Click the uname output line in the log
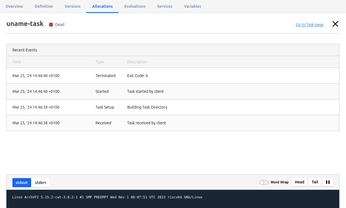 tap(107, 197)
